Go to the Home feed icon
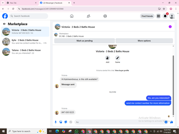 (72, 16)
